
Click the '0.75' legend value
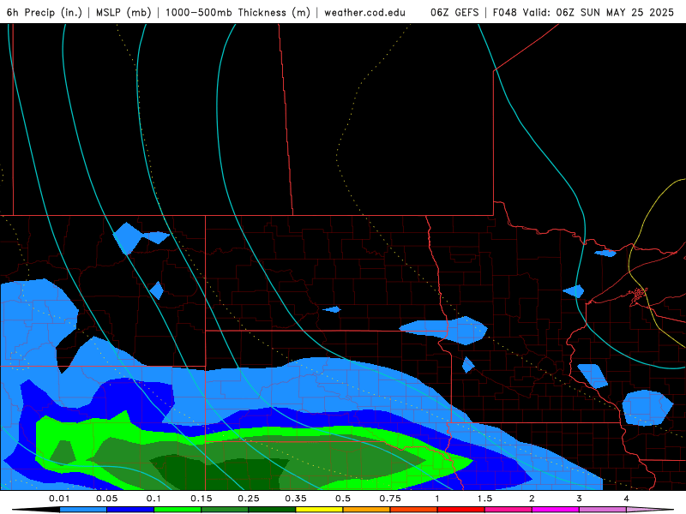[390, 499]
